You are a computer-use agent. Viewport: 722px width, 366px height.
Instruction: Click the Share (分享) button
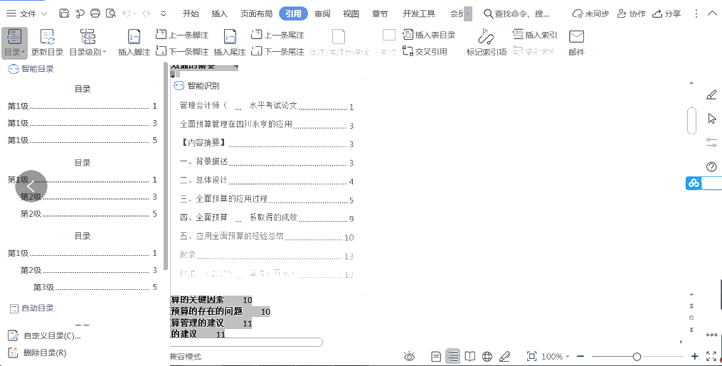[x=667, y=14]
